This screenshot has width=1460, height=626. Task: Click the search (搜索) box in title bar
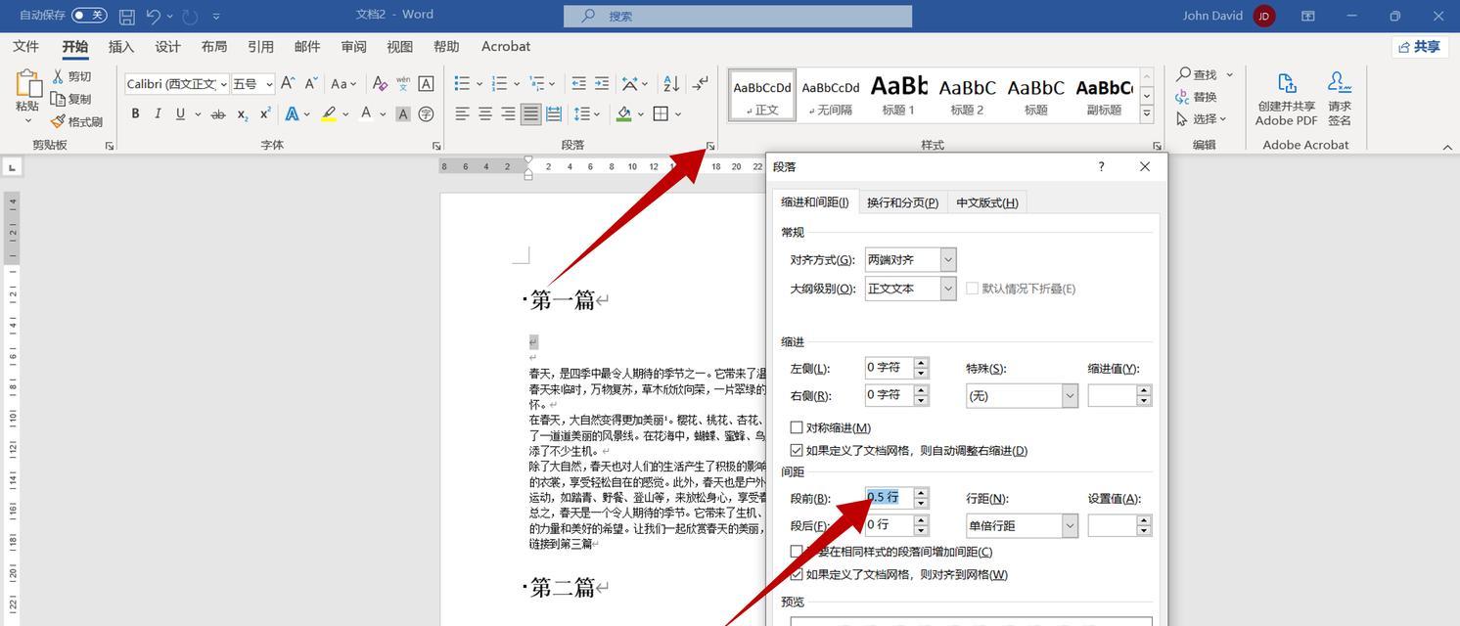pos(738,16)
